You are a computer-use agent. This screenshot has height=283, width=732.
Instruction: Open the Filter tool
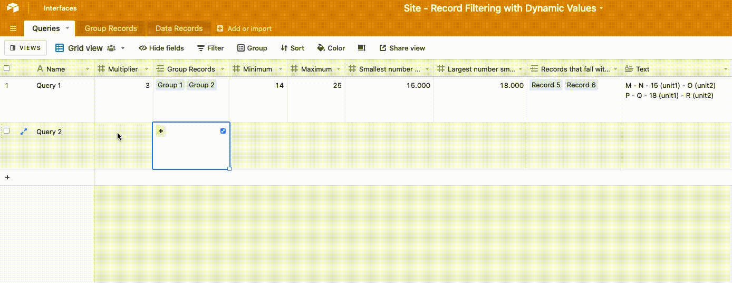point(210,48)
